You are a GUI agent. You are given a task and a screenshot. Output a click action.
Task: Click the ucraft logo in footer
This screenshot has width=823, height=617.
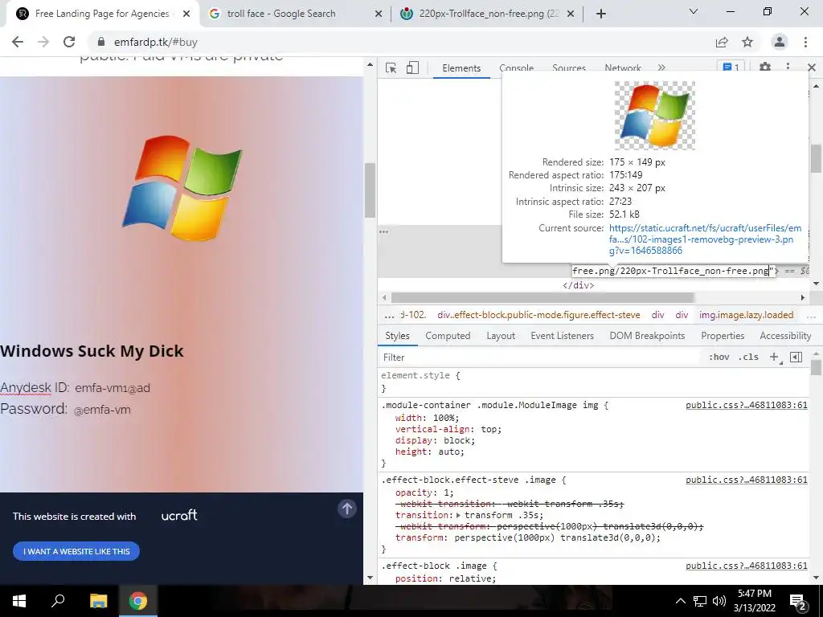(179, 515)
